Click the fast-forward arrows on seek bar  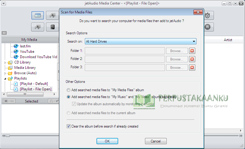click(x=241, y=136)
